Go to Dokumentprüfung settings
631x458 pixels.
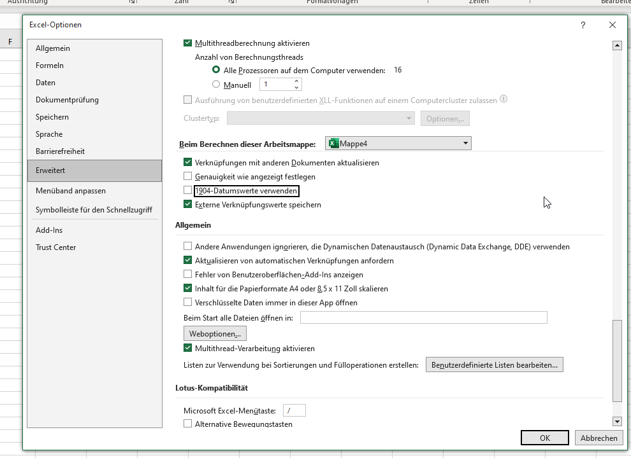[94, 100]
